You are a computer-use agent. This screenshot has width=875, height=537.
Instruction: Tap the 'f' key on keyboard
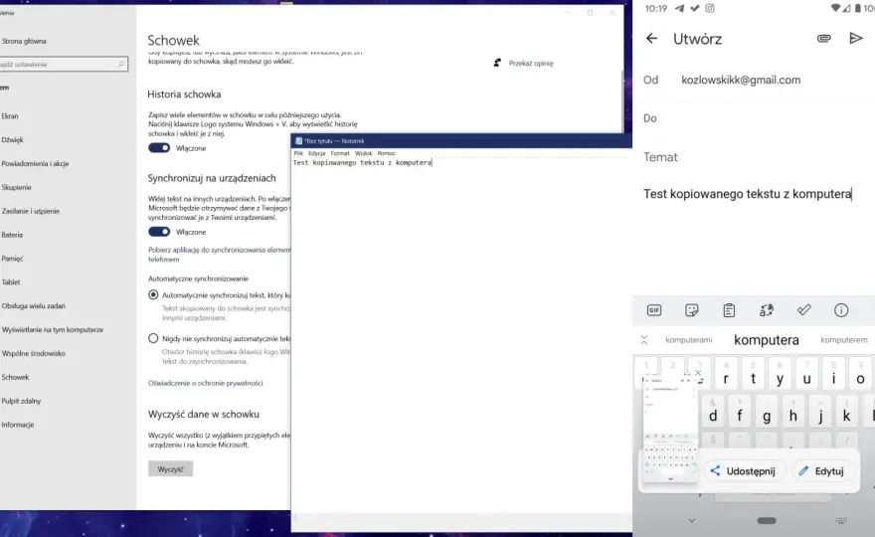click(740, 412)
